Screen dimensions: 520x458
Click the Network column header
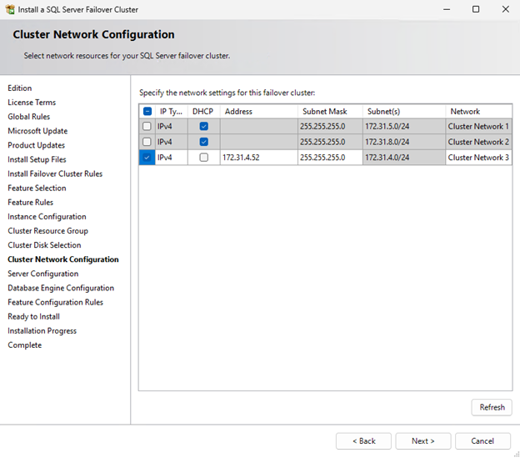478,111
